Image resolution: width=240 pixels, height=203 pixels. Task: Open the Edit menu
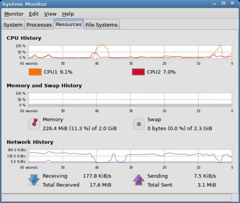click(x=34, y=14)
